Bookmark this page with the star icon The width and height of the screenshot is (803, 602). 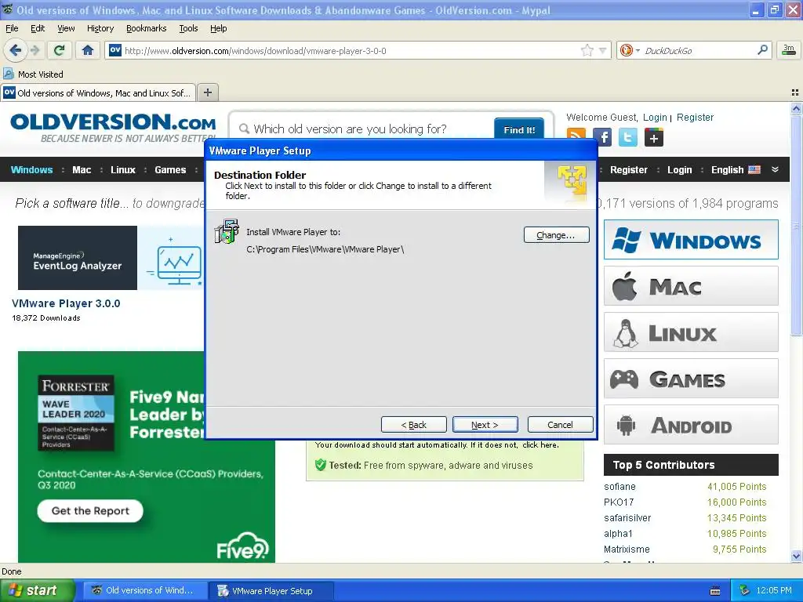587,50
